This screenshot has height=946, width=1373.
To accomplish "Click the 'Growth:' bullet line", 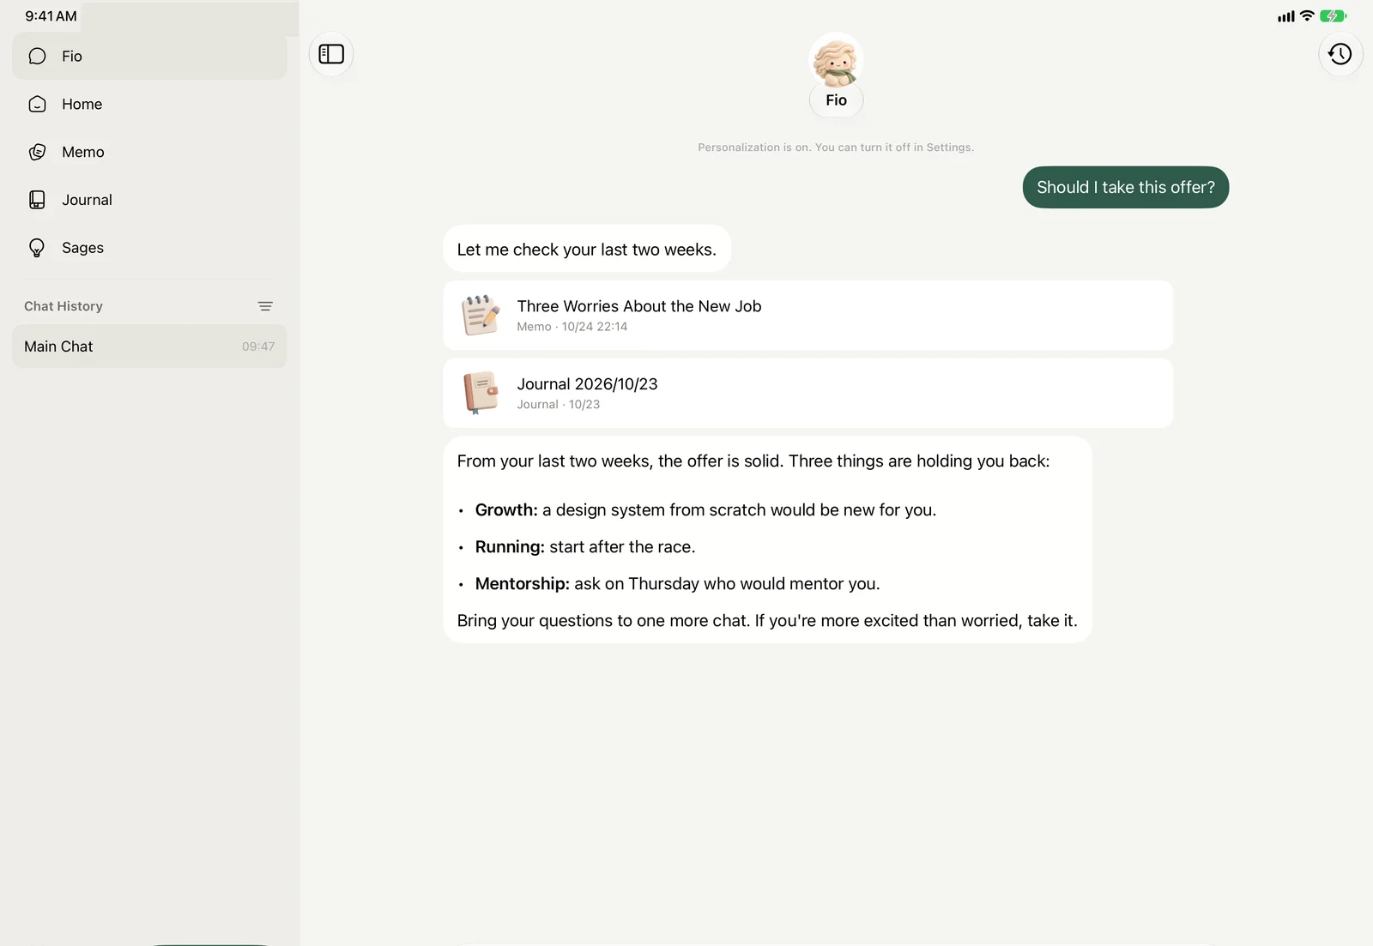I will coord(705,509).
